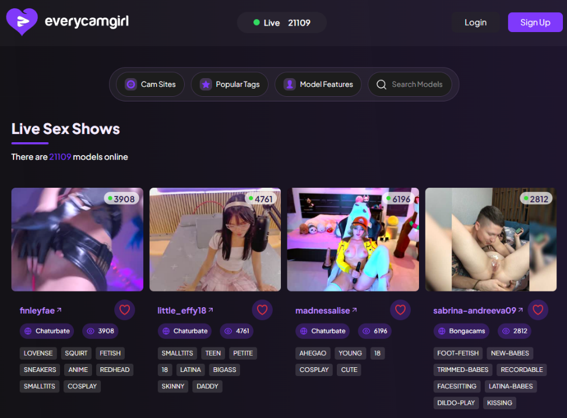Click the globe icon on little_effy18's Chaturbate badge
Screen dimensions: 567x418
[165, 331]
